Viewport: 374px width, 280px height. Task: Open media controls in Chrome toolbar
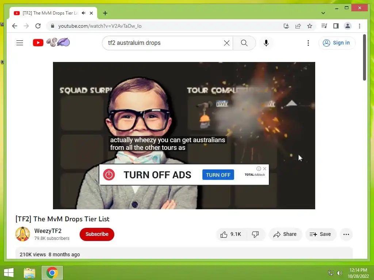click(324, 26)
